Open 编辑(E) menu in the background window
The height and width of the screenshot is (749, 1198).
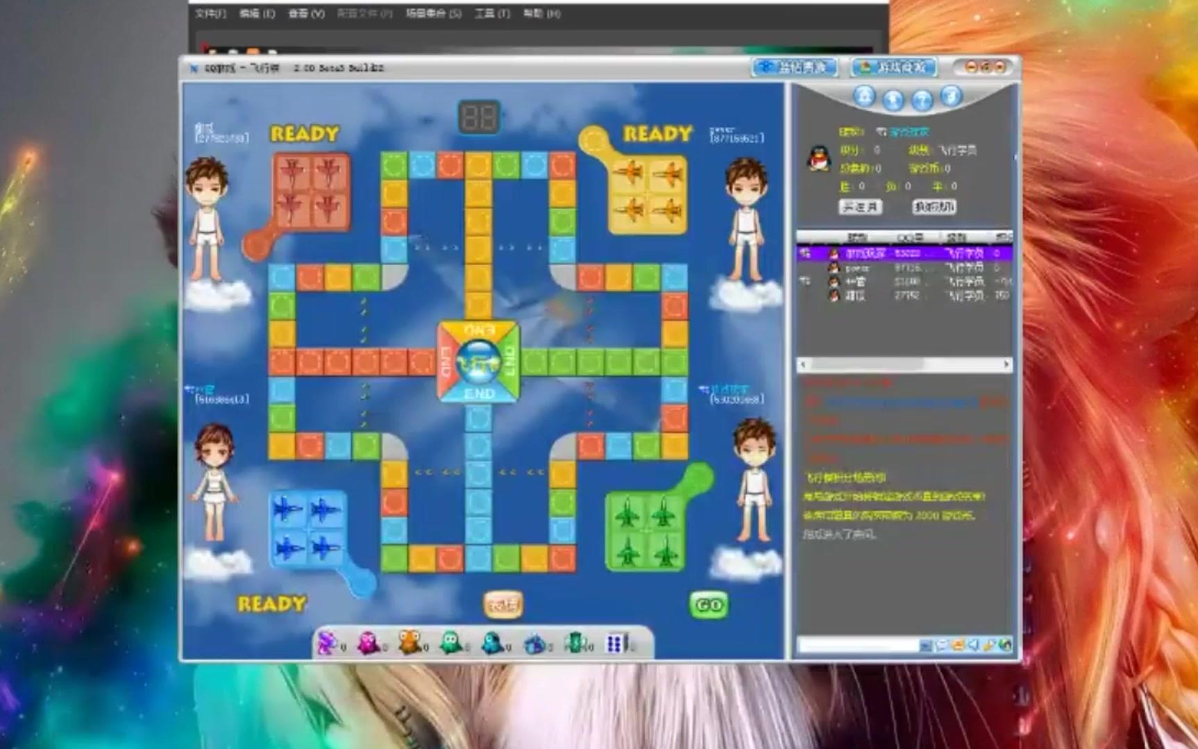coord(257,13)
